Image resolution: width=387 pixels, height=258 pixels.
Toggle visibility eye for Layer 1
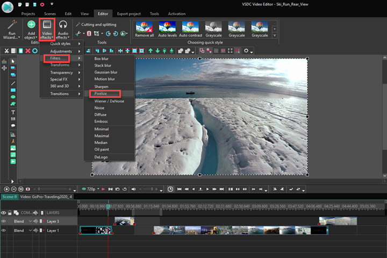click(x=4, y=231)
